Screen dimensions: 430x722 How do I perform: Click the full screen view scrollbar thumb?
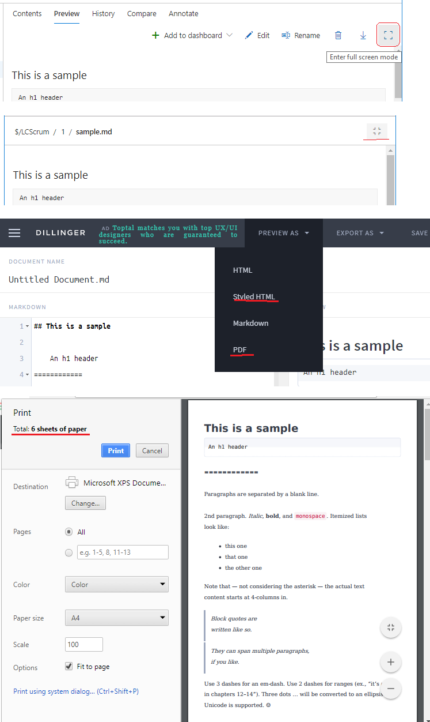[x=390, y=179]
